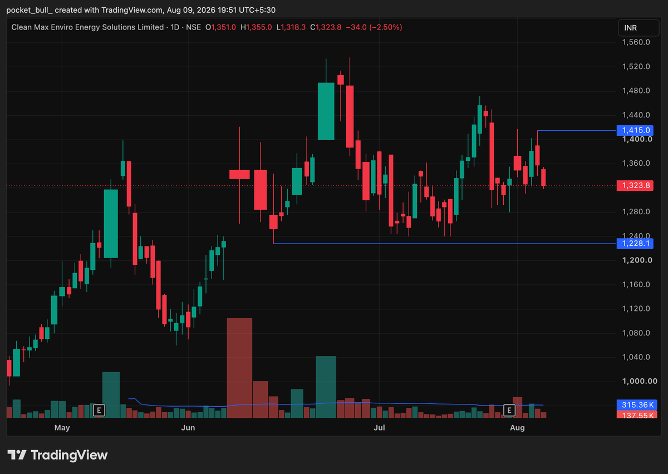Click the 1,040.0 price axis label
668x474 pixels.
pyautogui.click(x=637, y=357)
